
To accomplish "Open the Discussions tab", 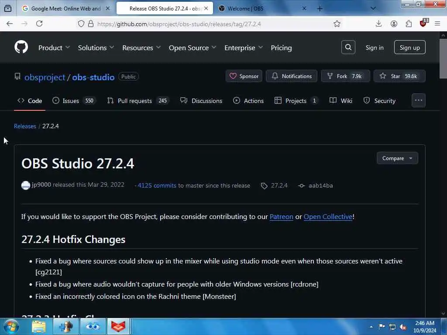I will coord(201,101).
